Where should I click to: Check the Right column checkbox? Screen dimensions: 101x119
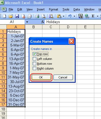(x=34, y=68)
